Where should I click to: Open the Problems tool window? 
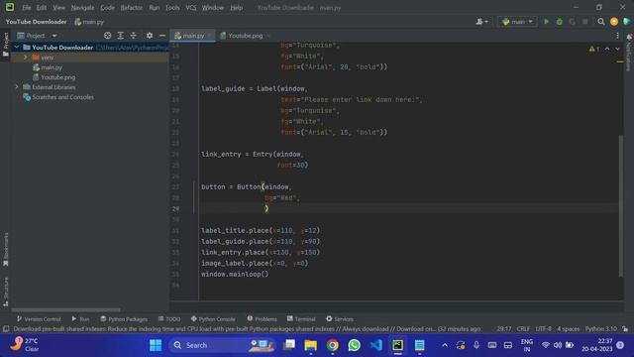[x=262, y=319]
